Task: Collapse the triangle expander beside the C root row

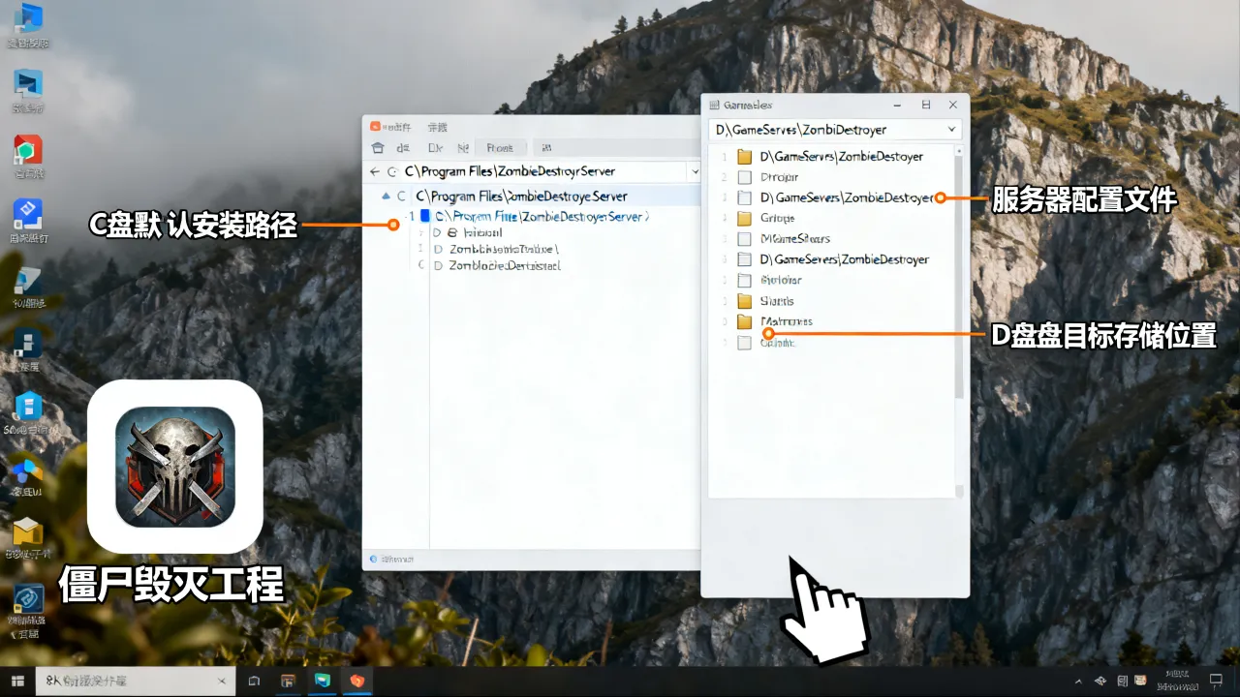Action: tap(387, 196)
